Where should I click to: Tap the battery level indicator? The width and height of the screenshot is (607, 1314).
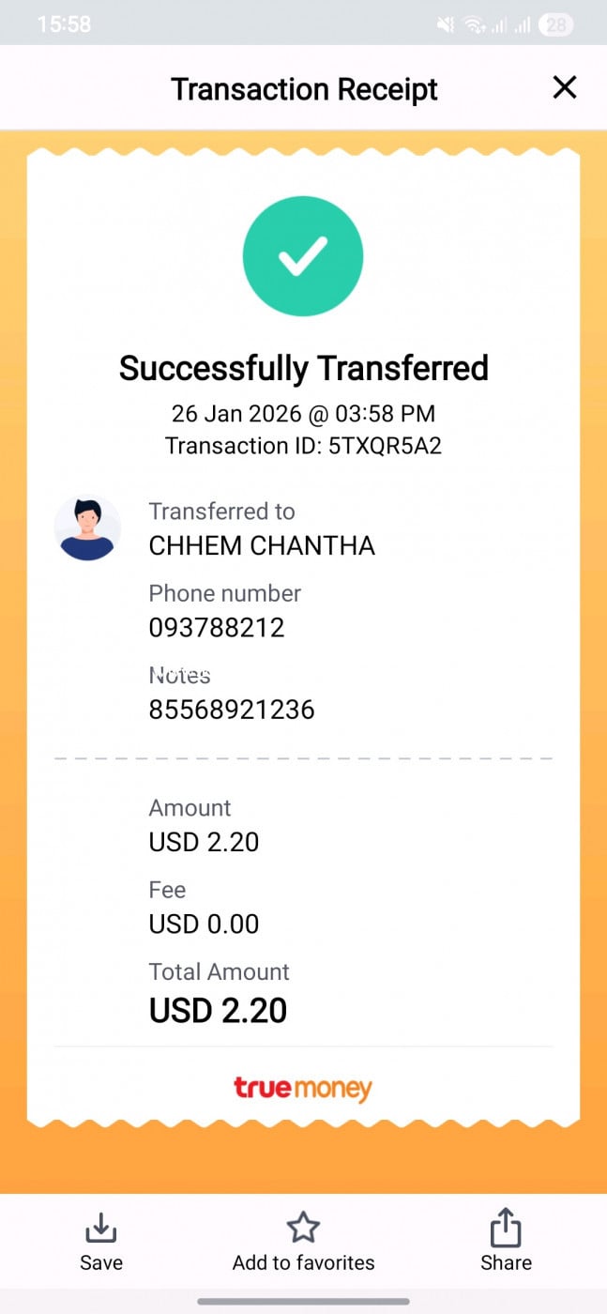tap(556, 25)
